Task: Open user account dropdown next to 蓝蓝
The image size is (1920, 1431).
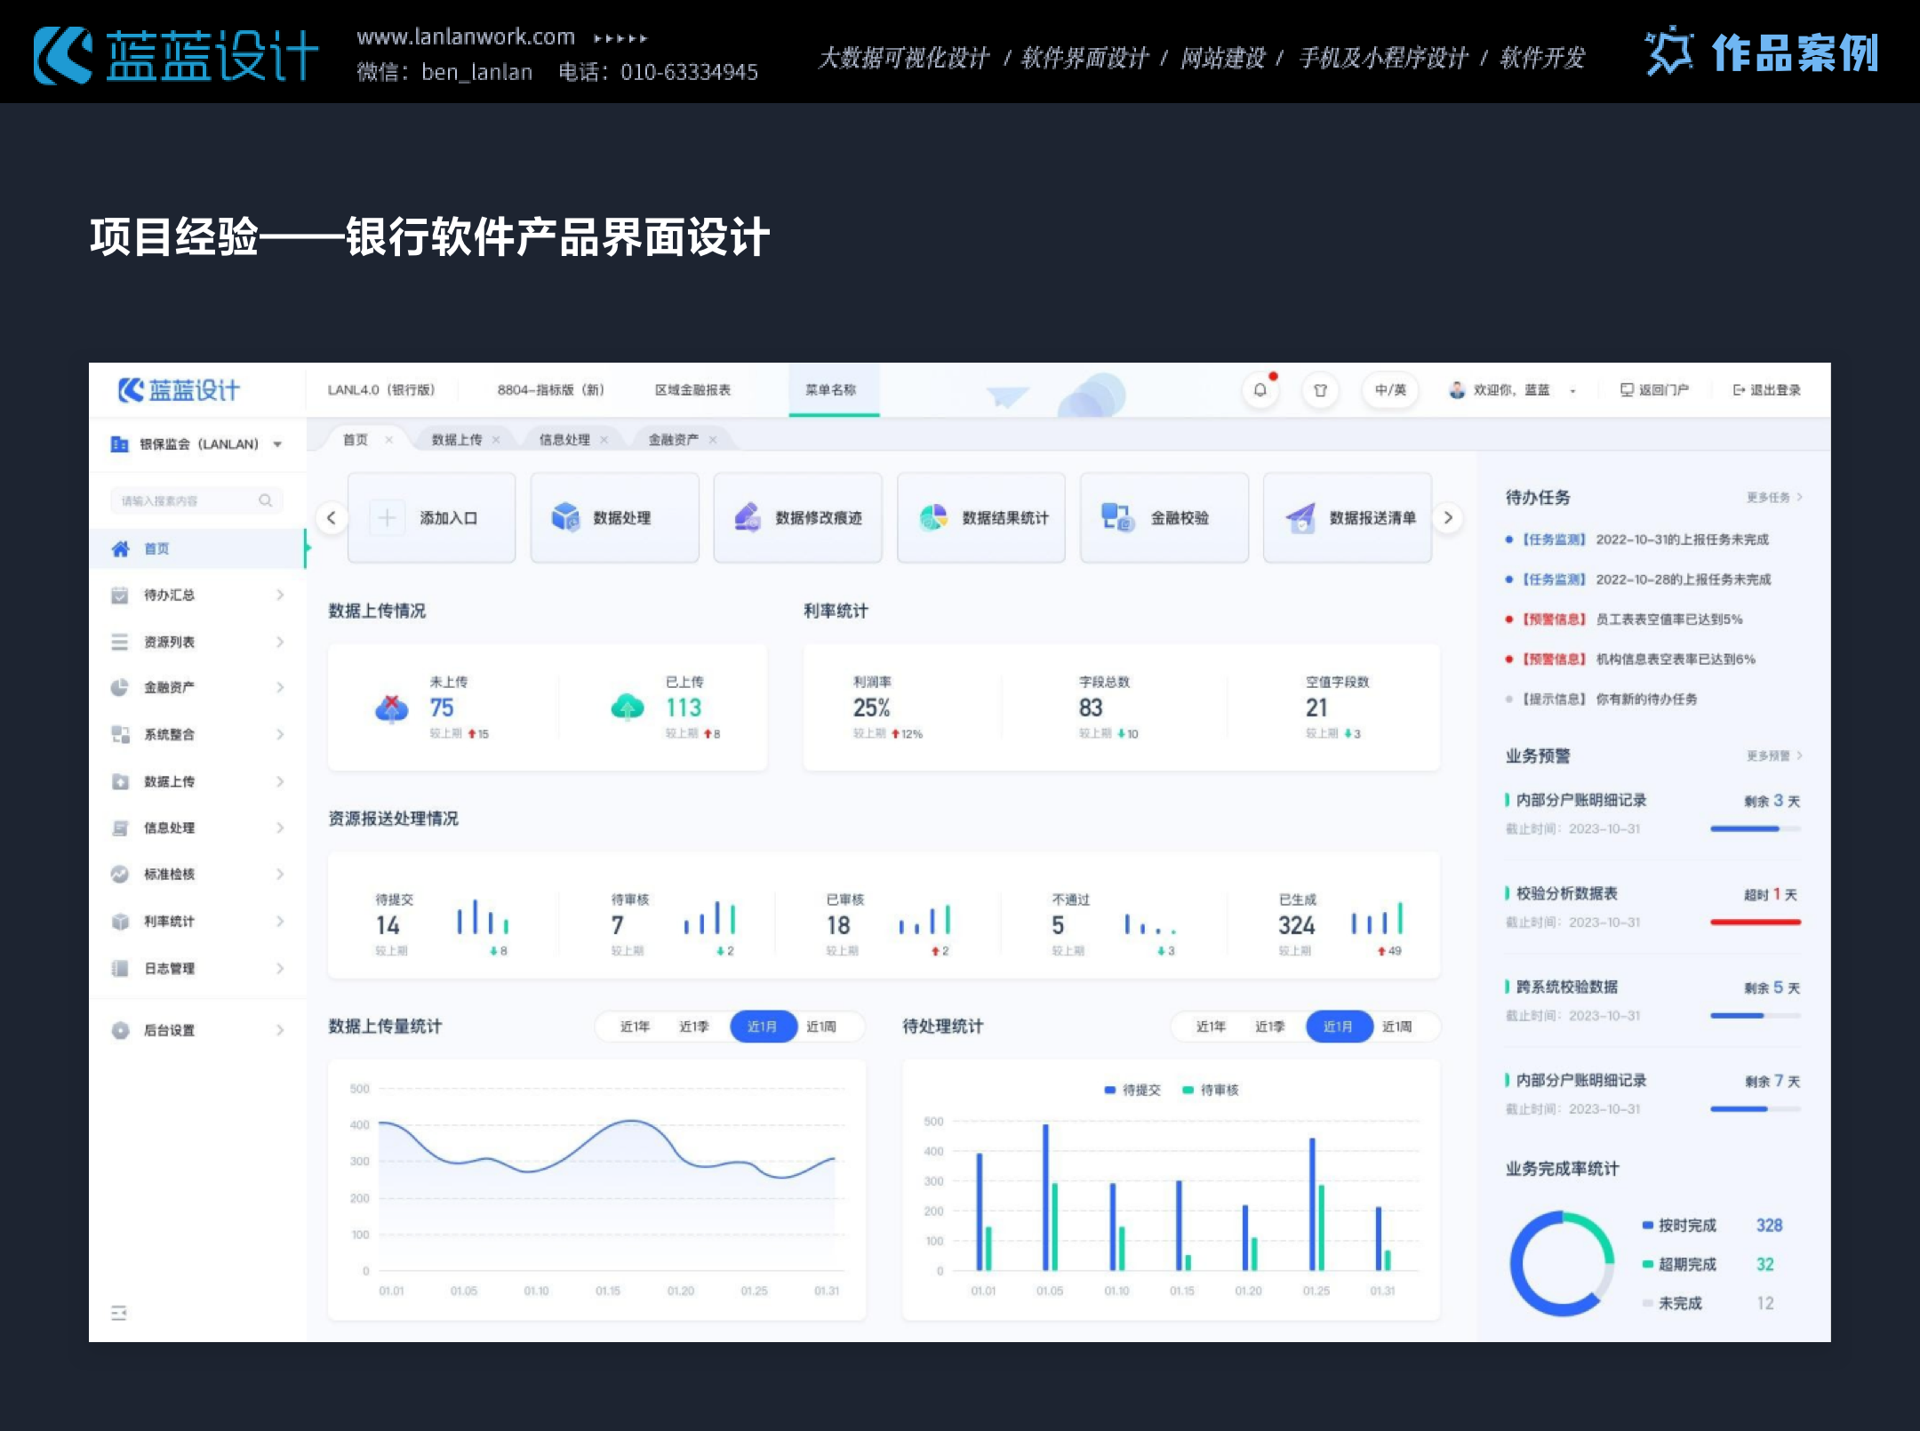Action: pyautogui.click(x=1572, y=391)
